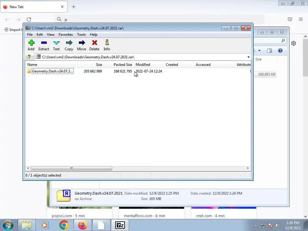Viewport: 308px width, 231px height.
Task: Open the cnet.com article link
Action: 210,216
